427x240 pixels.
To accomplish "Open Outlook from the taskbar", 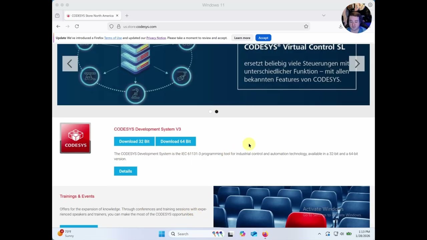I will tap(254, 234).
